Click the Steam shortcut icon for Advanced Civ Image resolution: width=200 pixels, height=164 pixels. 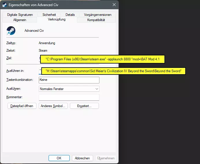(x=11, y=31)
